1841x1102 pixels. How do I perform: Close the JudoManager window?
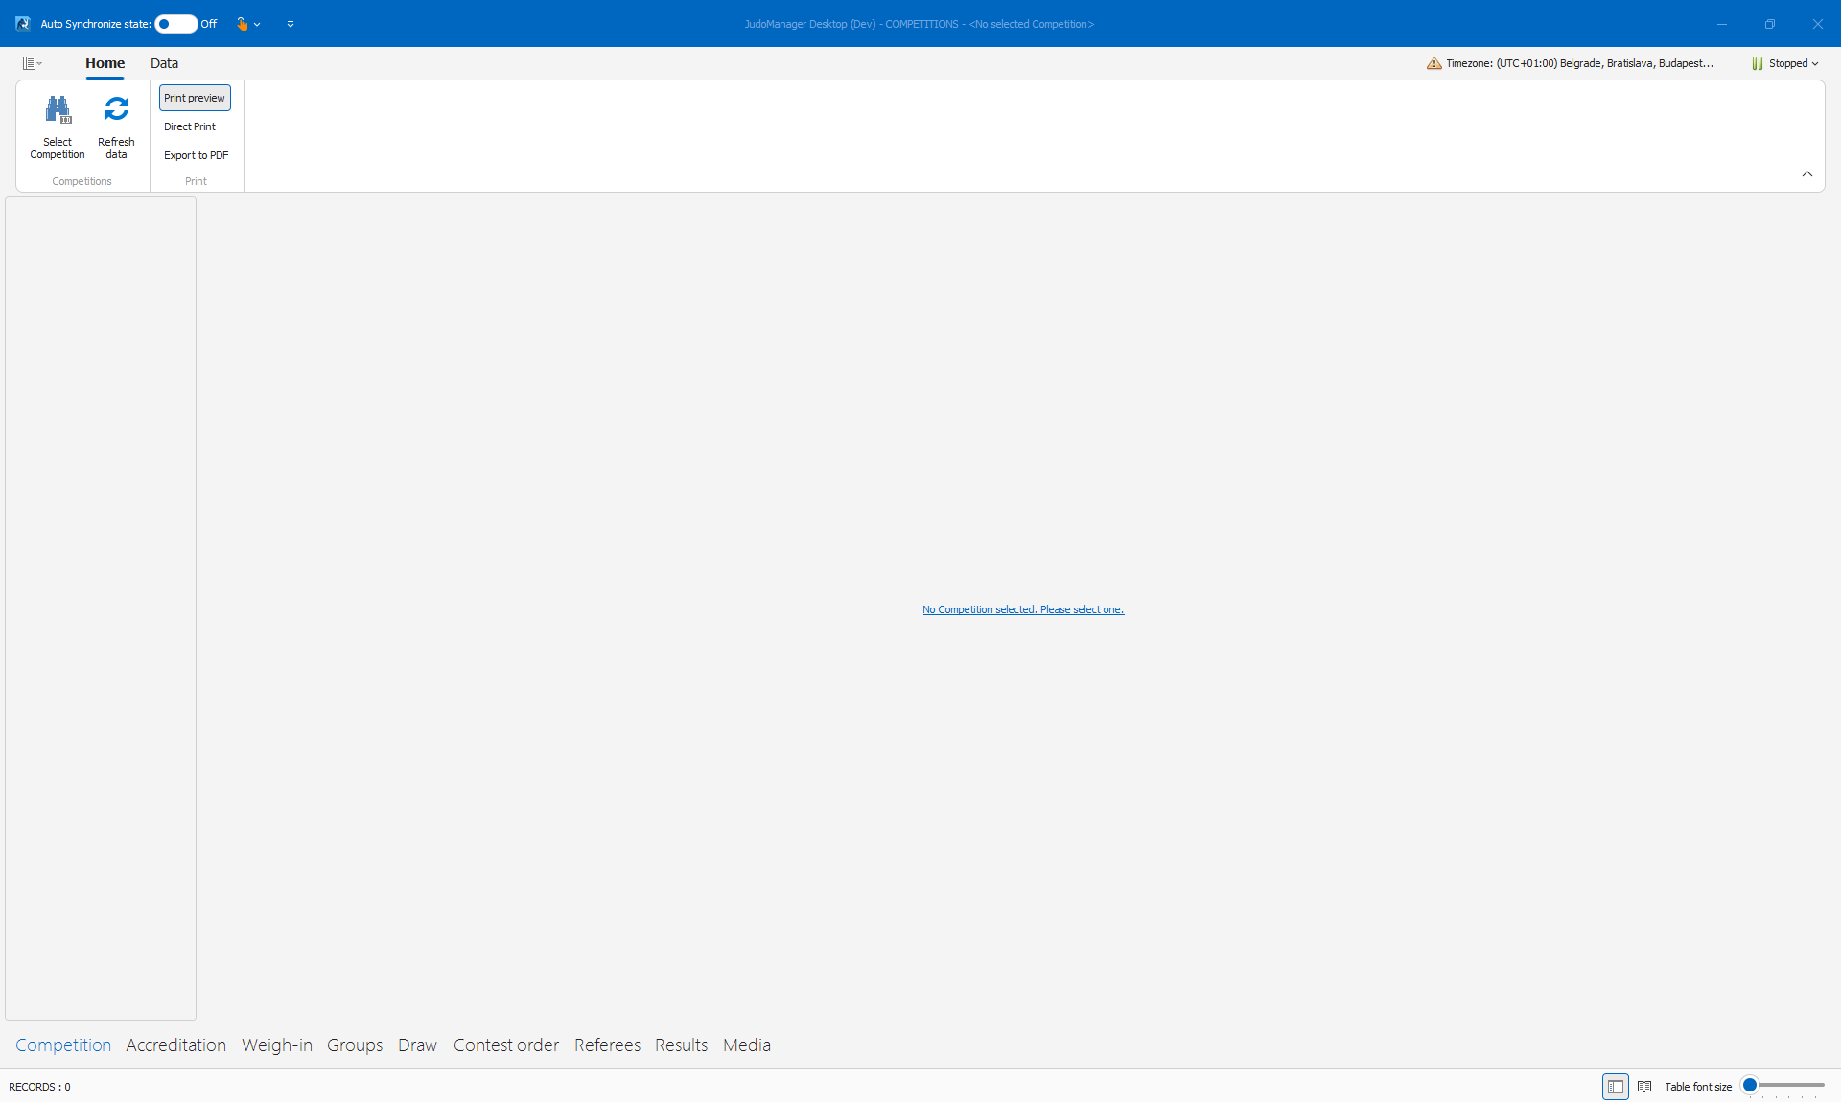click(1817, 24)
